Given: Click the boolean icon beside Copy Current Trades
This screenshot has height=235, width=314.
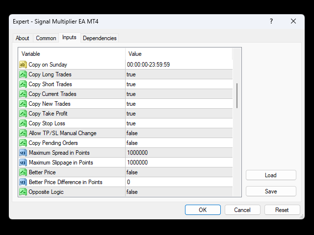Looking at the screenshot, I should click(23, 94).
